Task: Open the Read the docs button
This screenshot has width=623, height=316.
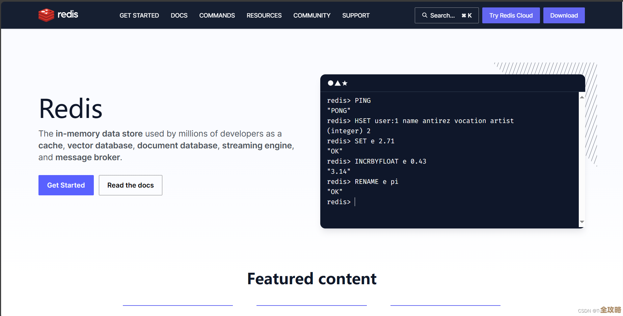Action: coord(130,185)
